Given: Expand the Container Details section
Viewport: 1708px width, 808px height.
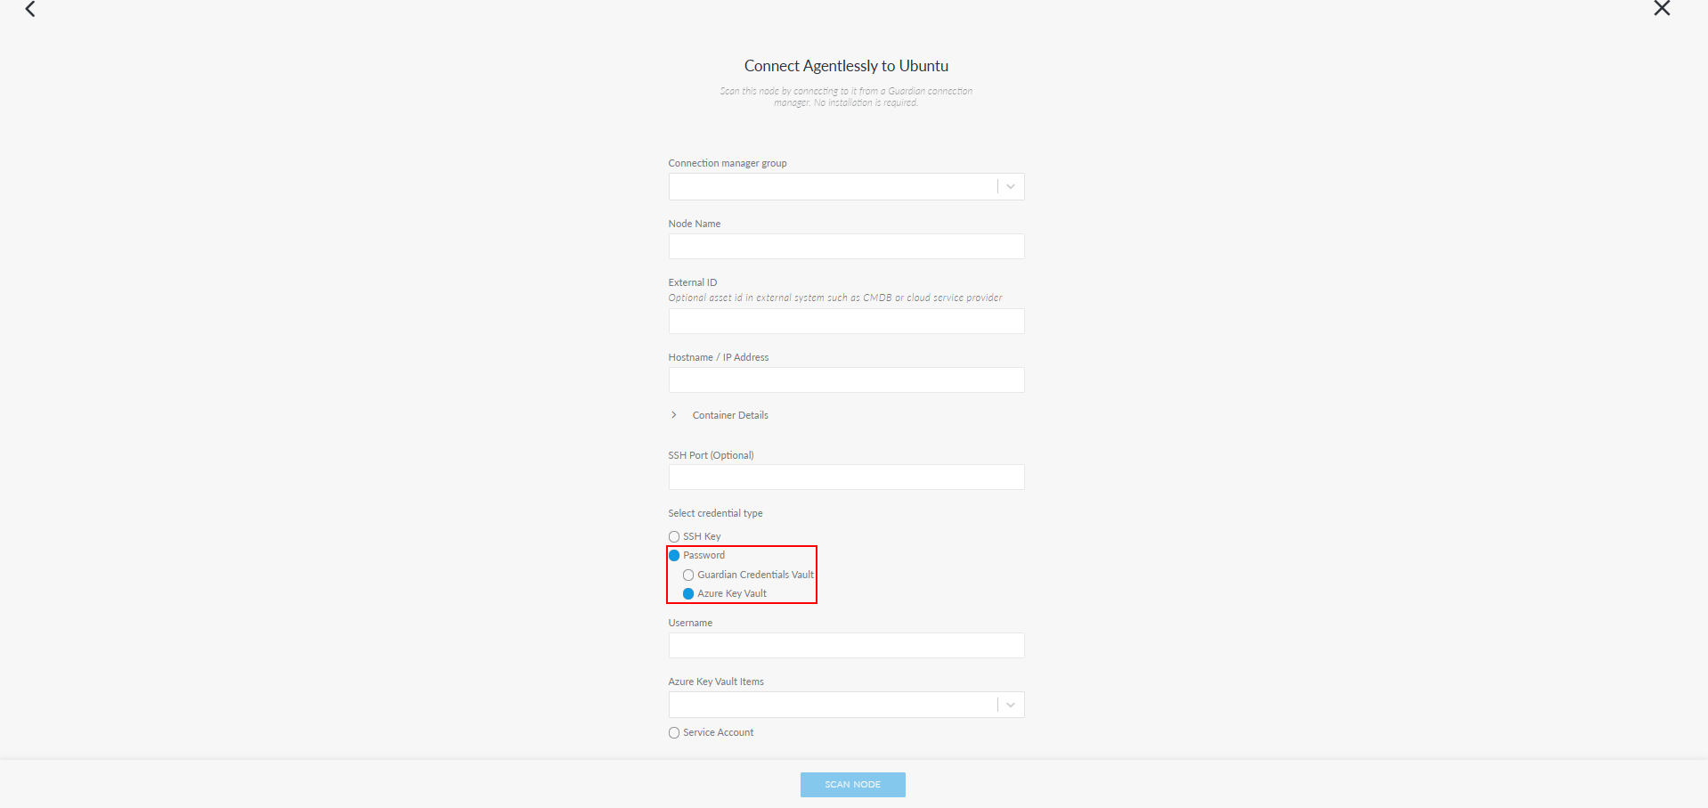Looking at the screenshot, I should point(674,415).
